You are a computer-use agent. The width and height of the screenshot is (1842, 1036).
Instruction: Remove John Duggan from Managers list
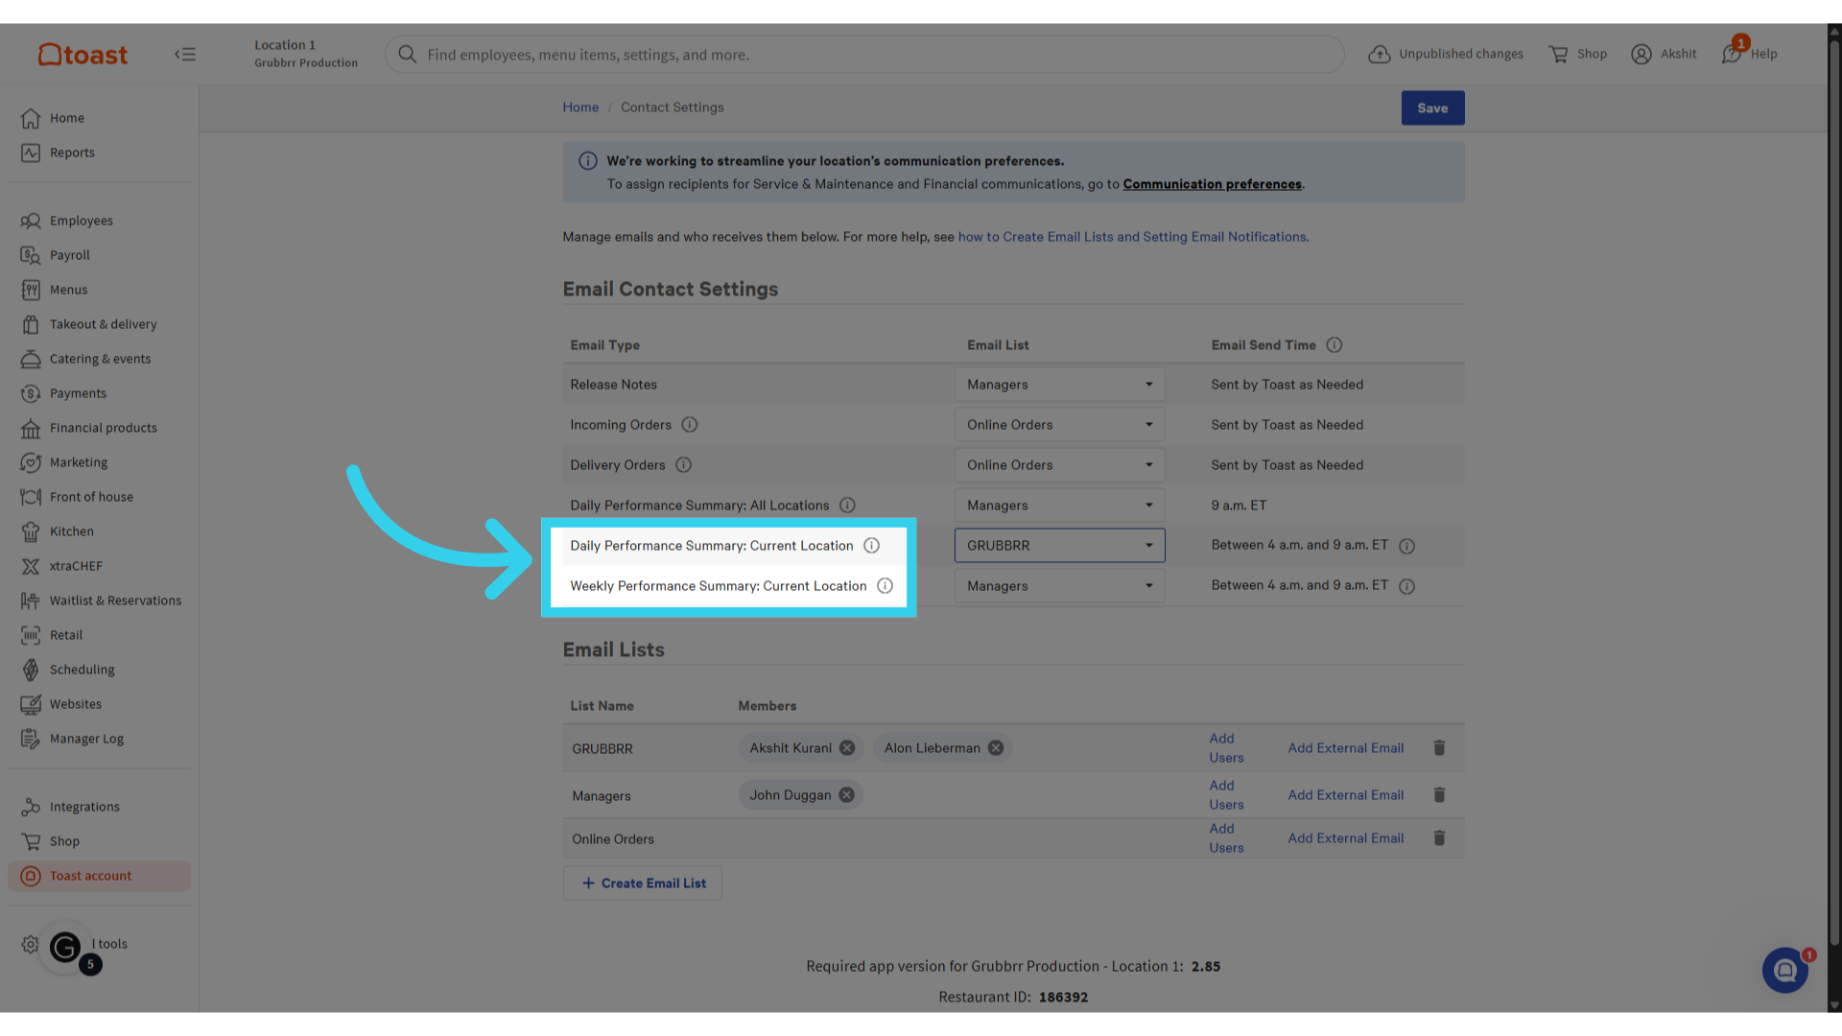(x=846, y=795)
